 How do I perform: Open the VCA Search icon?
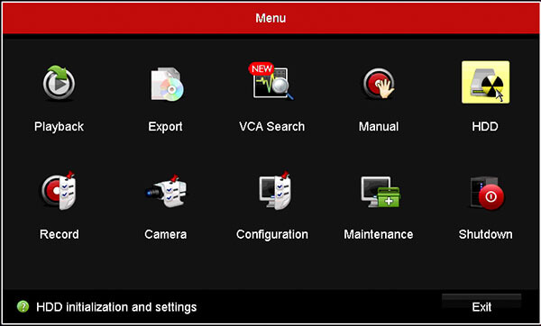pos(271,81)
